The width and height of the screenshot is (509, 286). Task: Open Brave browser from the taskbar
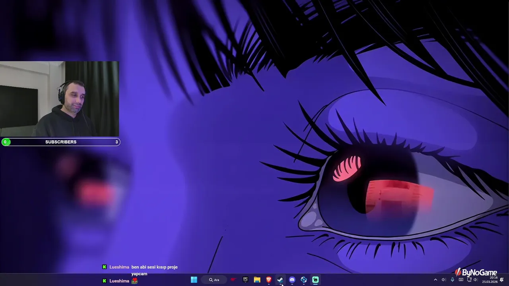[x=269, y=280]
